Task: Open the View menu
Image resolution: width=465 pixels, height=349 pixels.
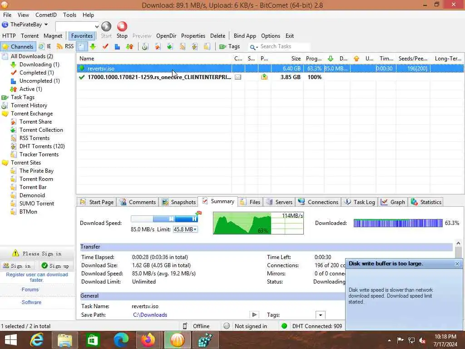Action: 23,15
